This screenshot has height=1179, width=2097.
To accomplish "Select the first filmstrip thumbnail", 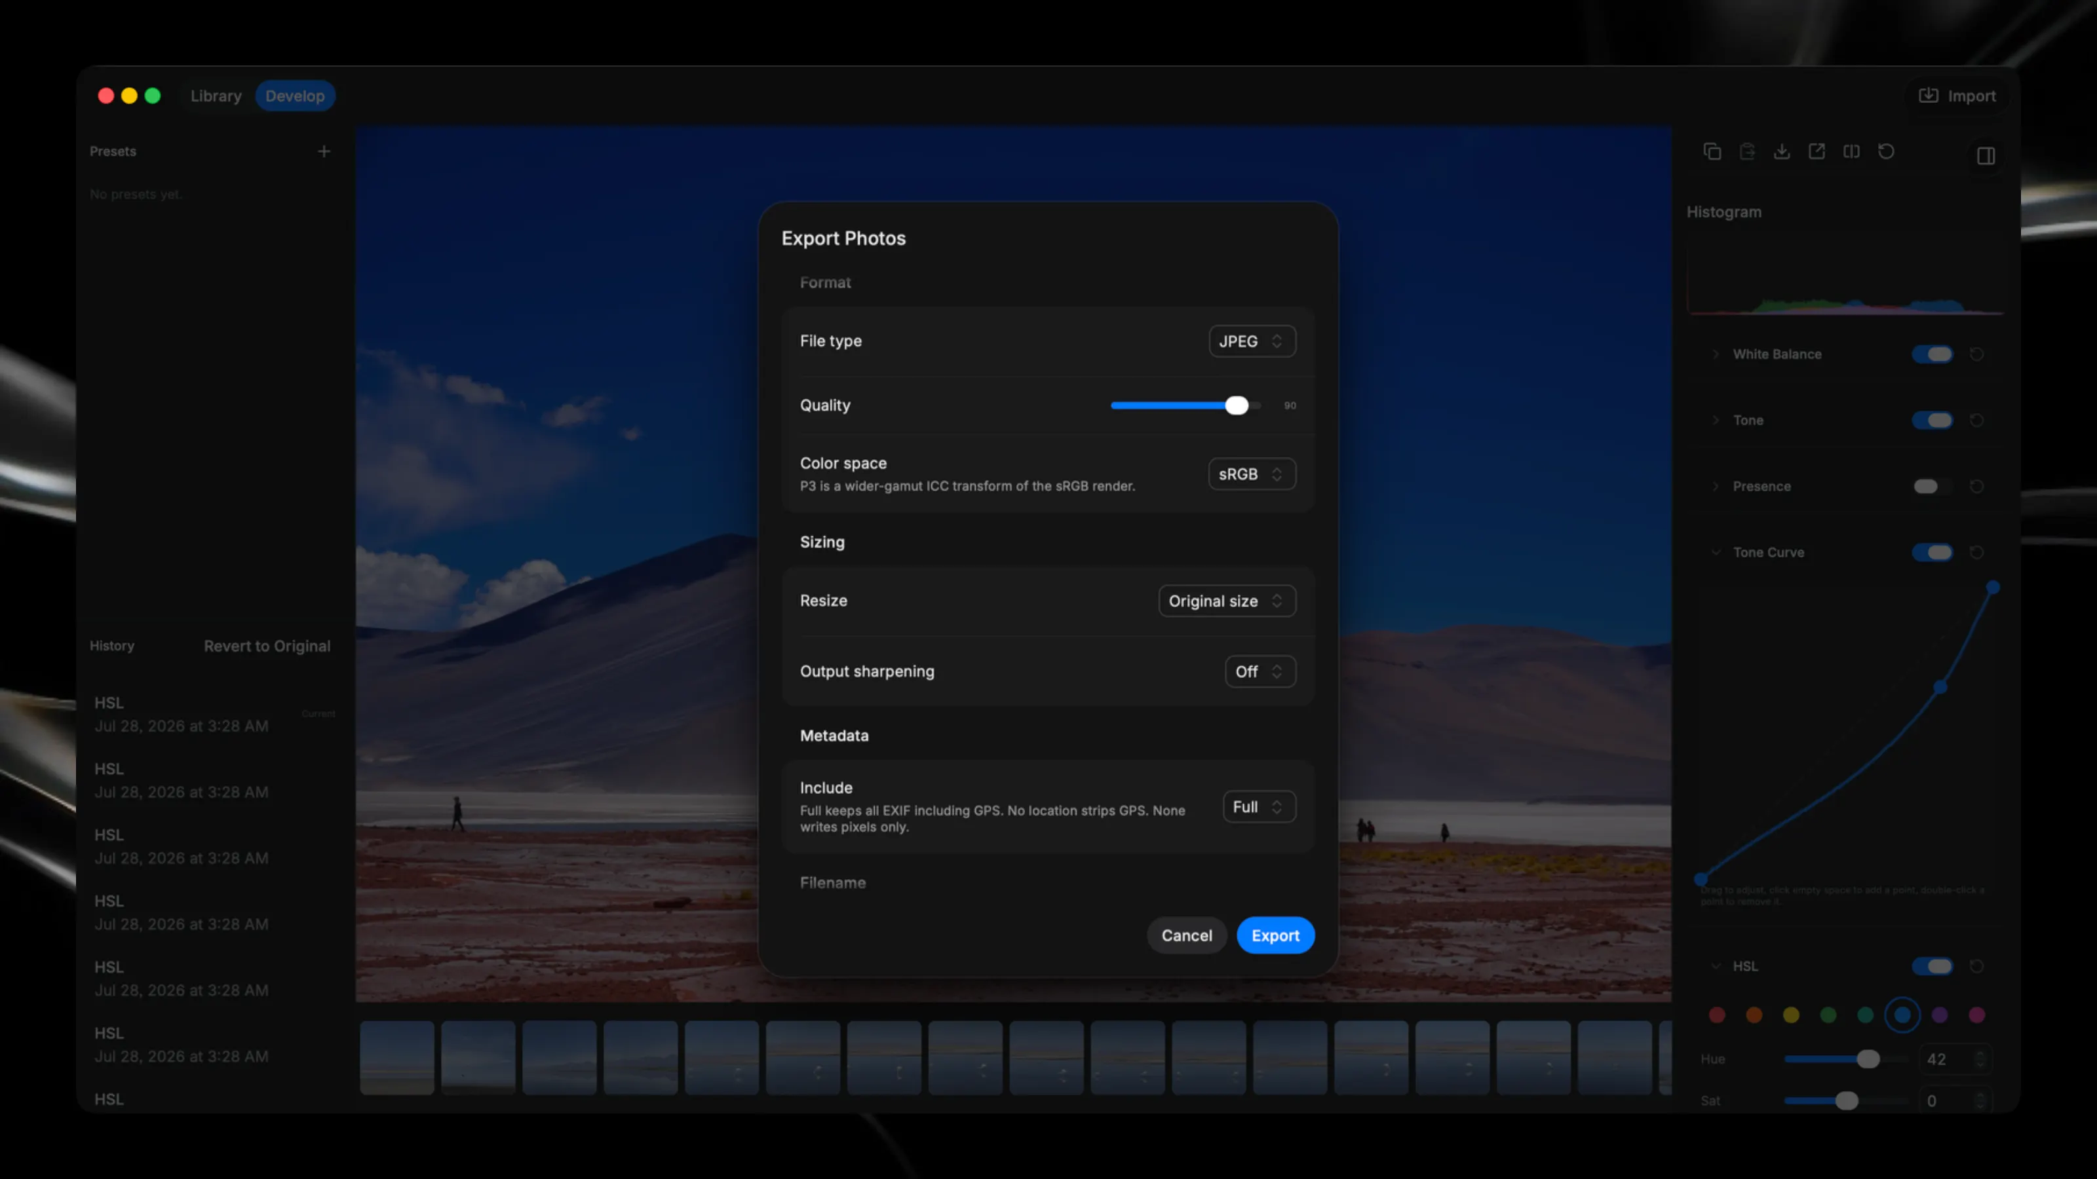I will [397, 1057].
